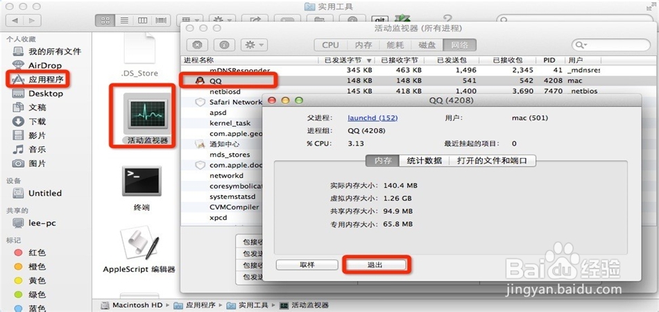The width and height of the screenshot is (659, 312).
Task: Open 应用程序 in the Finder sidebar
Action: pos(39,80)
